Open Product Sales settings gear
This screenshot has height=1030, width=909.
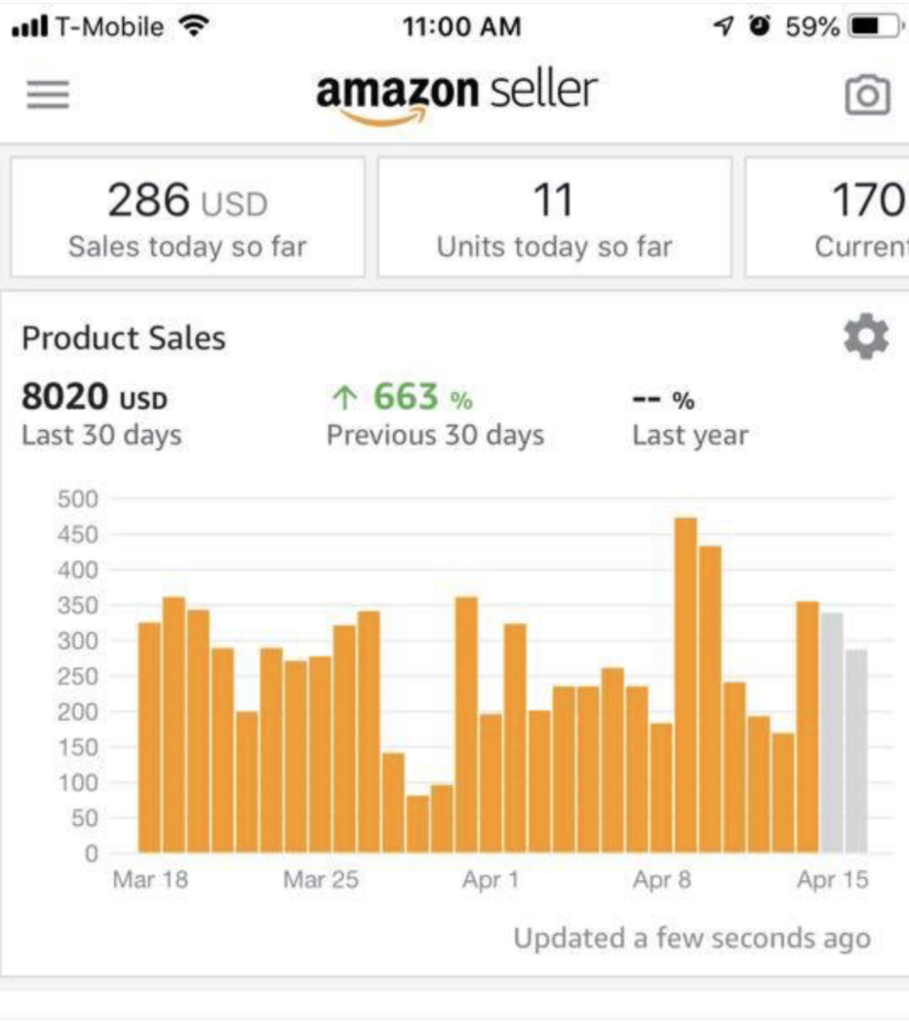pos(866,337)
